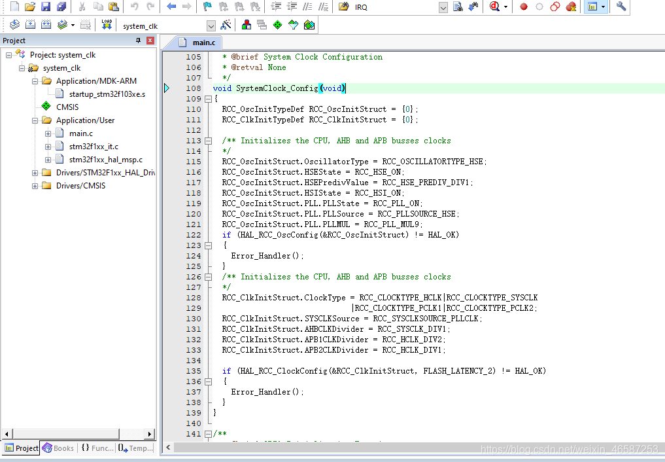Insert a breakpoint with red dot icon

[x=524, y=7]
